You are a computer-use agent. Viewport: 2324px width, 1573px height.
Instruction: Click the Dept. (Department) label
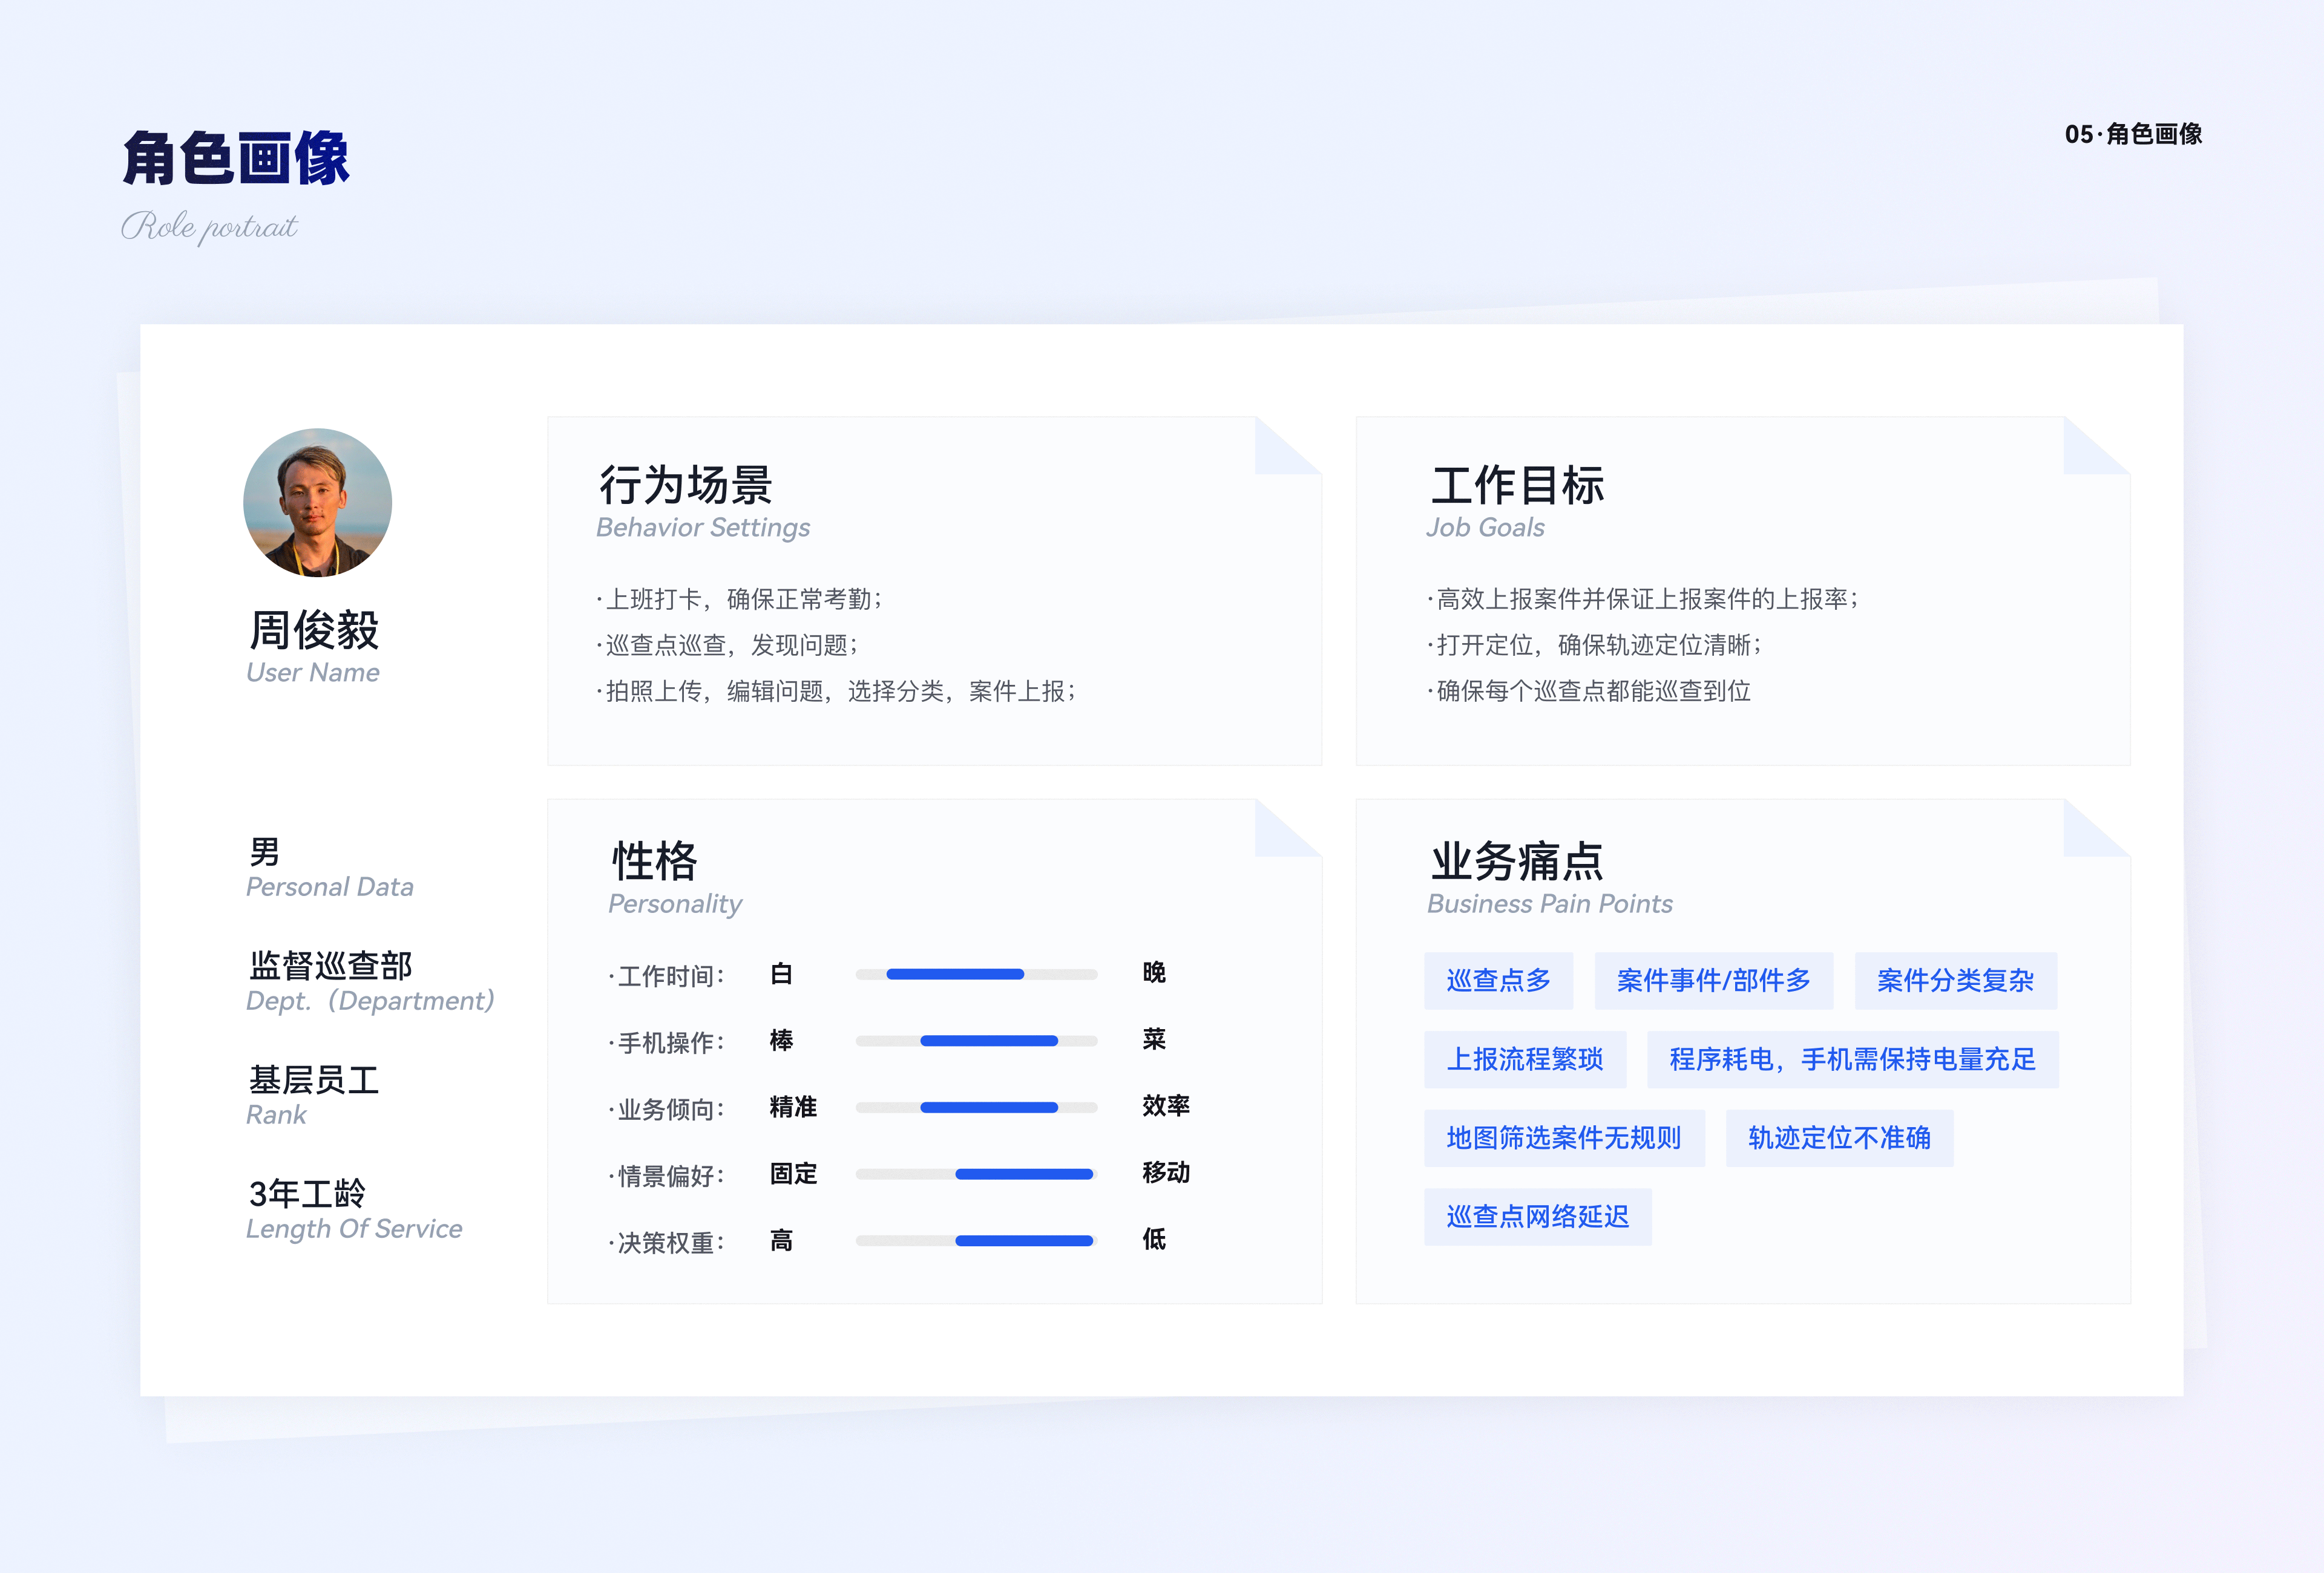pyautogui.click(x=370, y=1001)
